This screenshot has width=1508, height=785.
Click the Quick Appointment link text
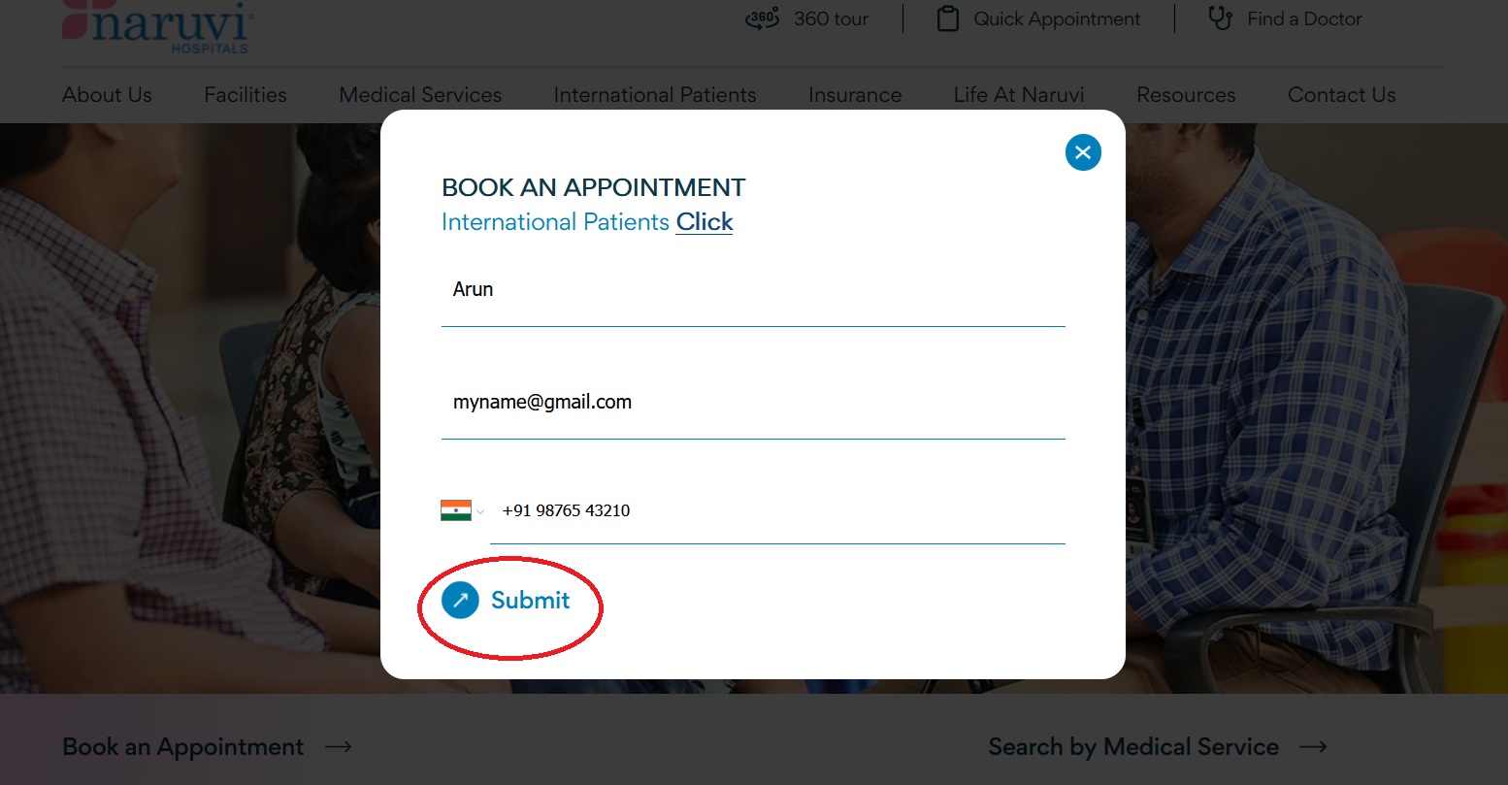(1057, 18)
